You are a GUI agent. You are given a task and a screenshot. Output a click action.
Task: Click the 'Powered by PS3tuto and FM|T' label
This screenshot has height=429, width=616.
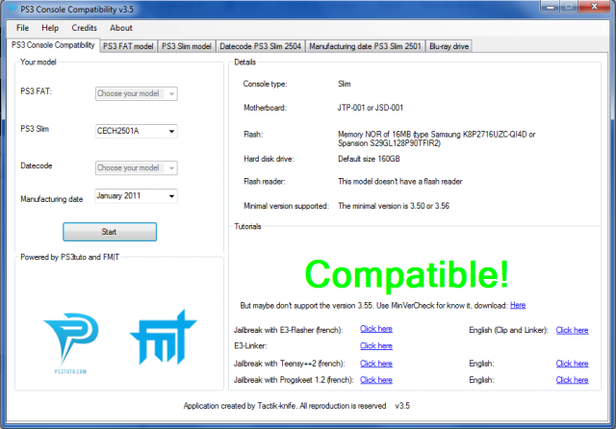[x=69, y=257]
